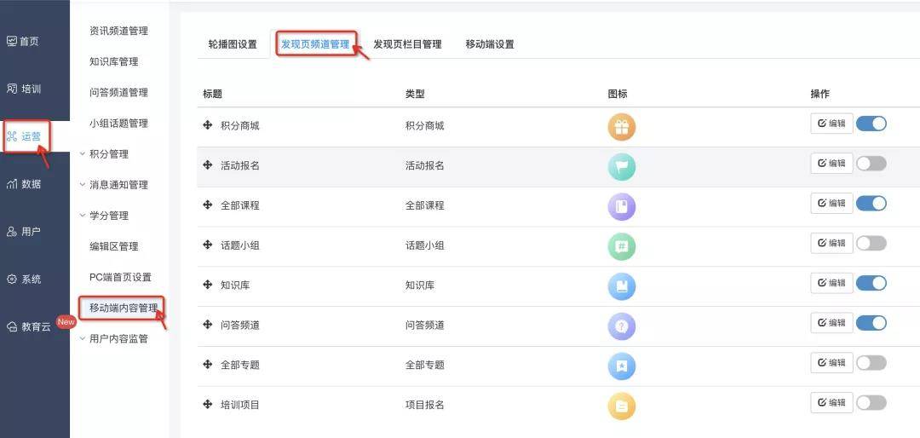Open the 发现页栏目管理 tab

tap(407, 44)
